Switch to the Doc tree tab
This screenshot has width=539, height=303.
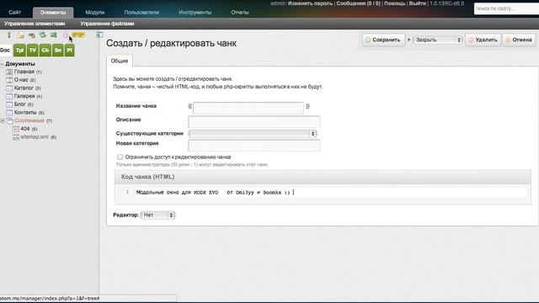[x=5, y=50]
